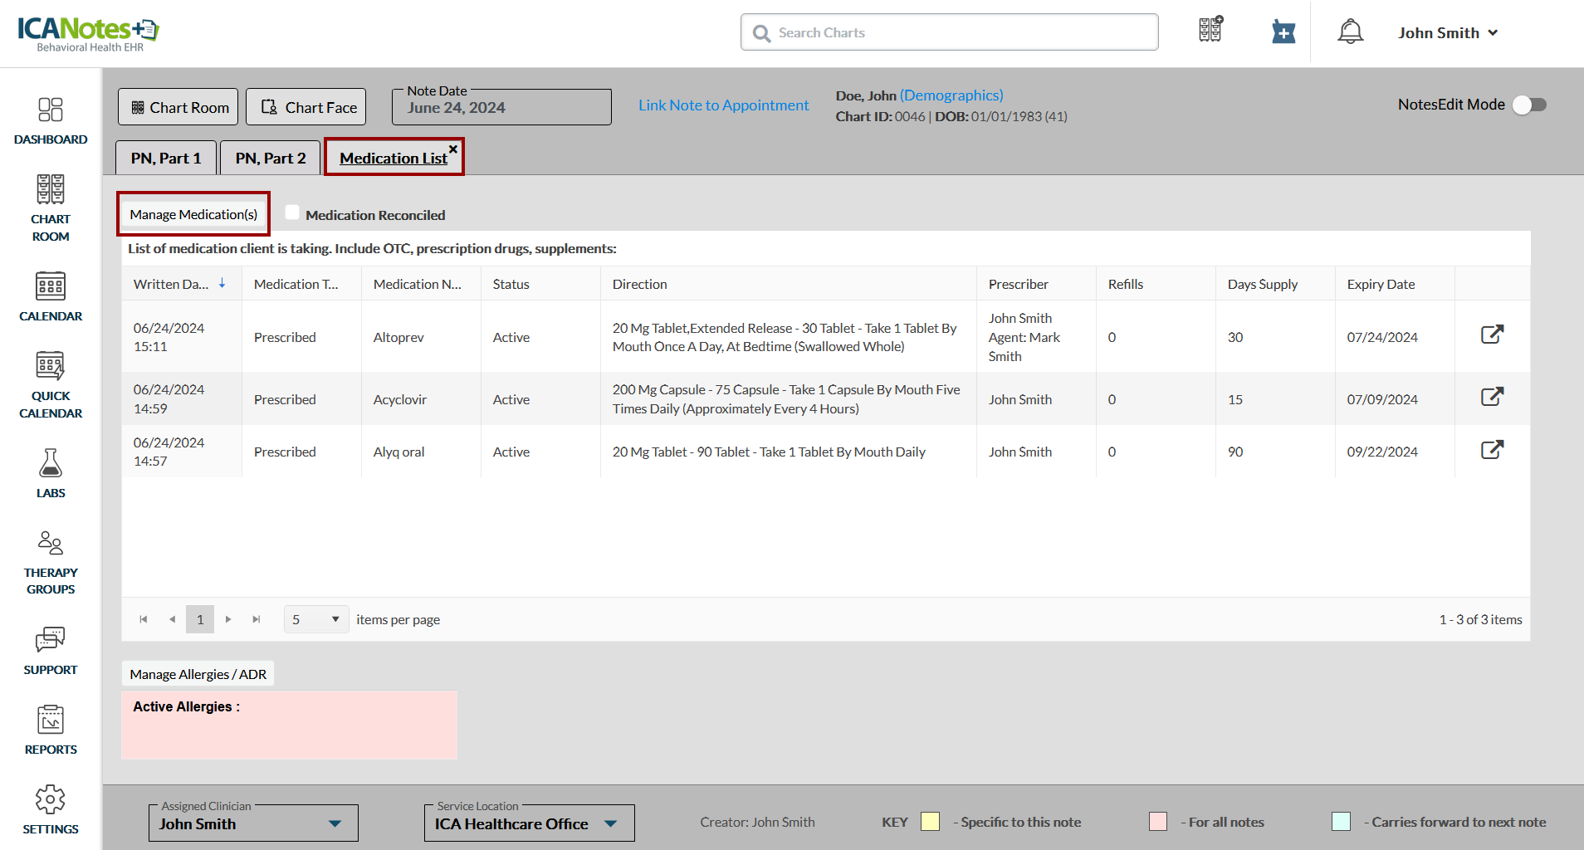Toggle the NotesEdit Mode switch
Image resolution: width=1584 pixels, height=850 pixels.
1528,105
